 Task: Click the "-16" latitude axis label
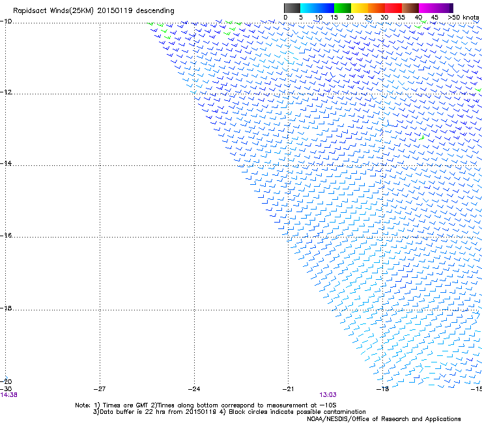pos(6,236)
